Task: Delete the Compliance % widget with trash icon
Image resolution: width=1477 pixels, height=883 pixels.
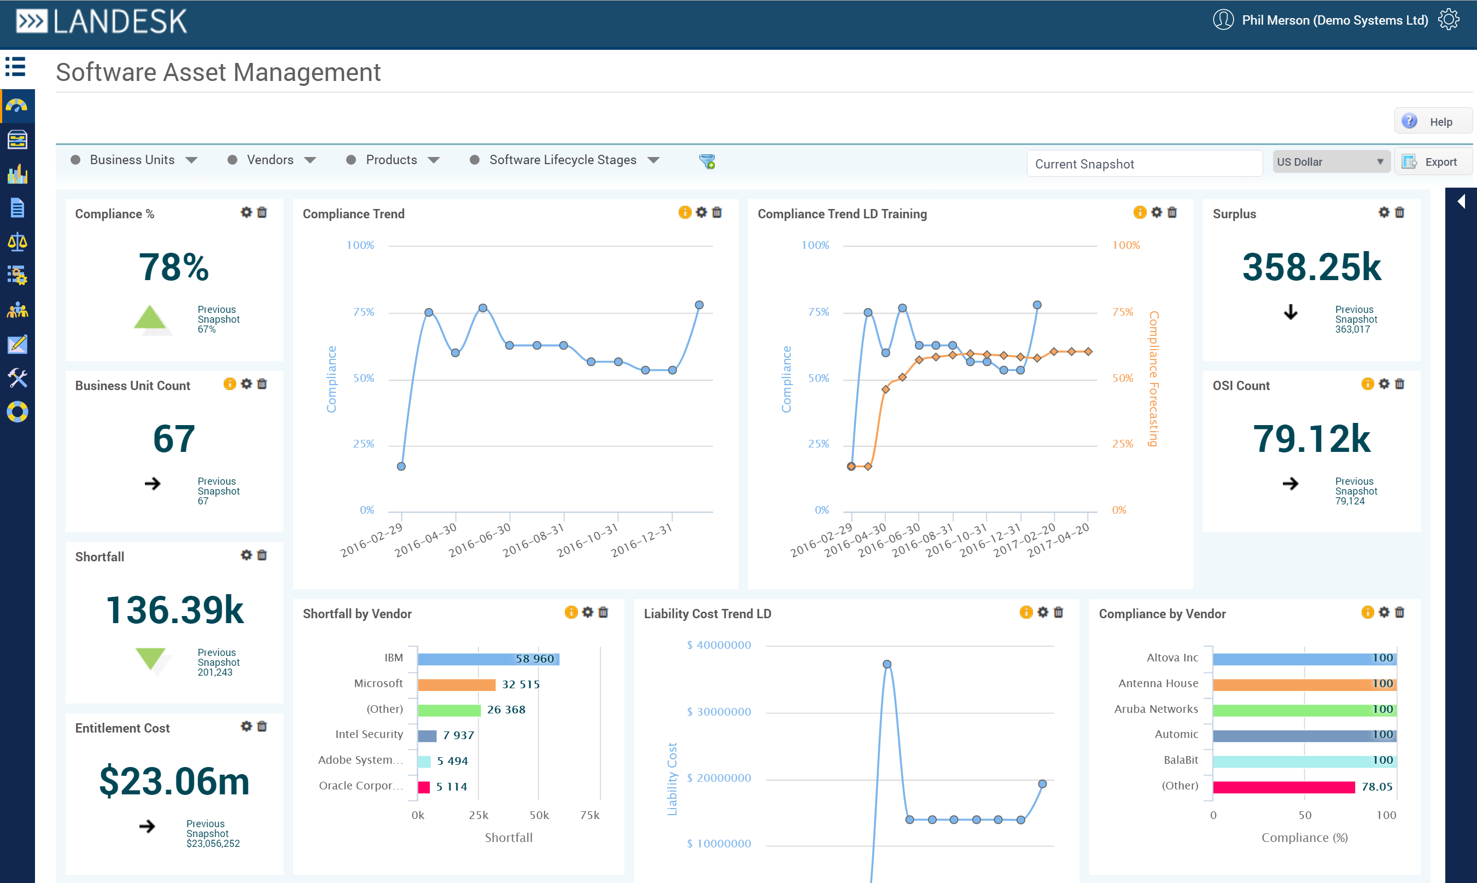Action: [262, 212]
